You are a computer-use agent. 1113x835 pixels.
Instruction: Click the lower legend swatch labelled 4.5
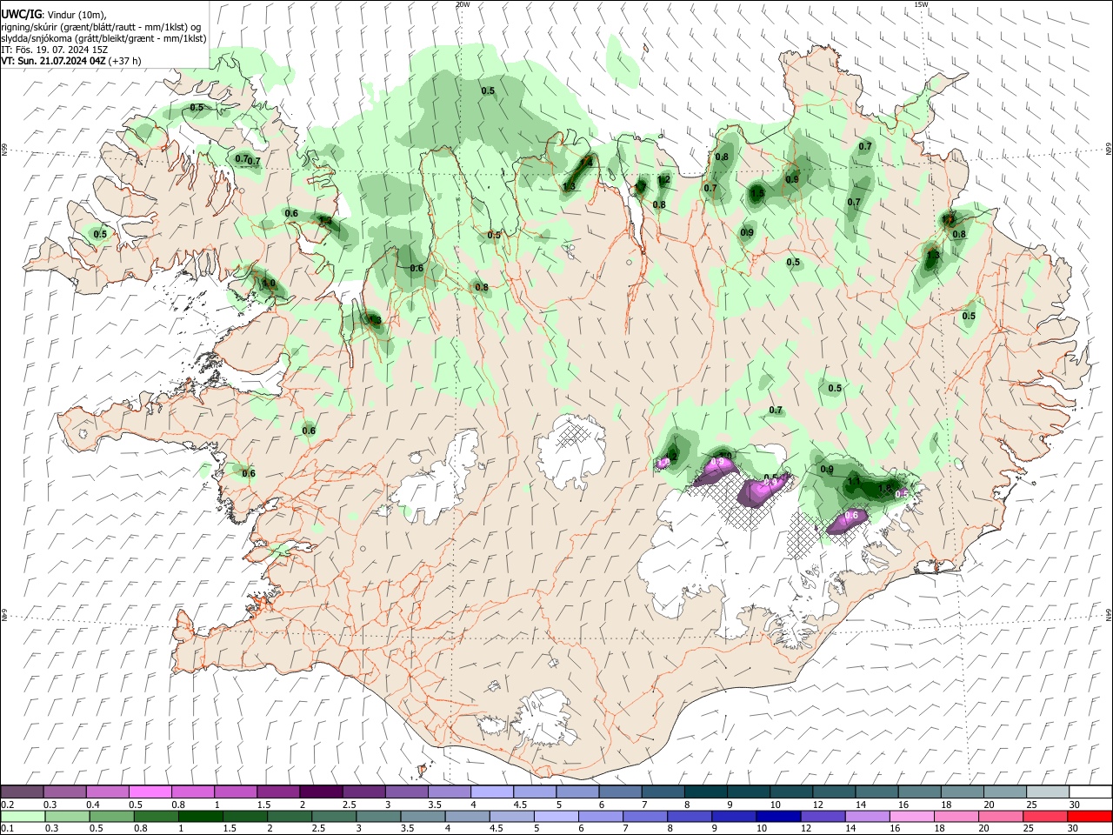pos(510,817)
